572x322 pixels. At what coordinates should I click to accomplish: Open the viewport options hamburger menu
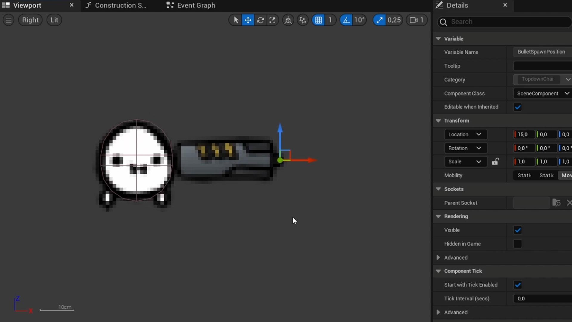pyautogui.click(x=8, y=20)
